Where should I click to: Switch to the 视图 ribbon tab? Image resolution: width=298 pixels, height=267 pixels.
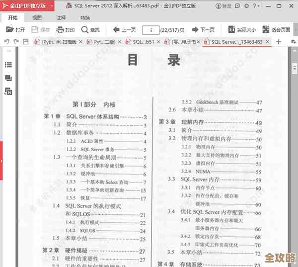tap(37, 18)
